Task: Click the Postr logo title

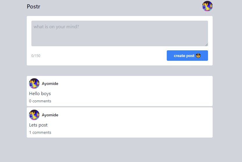Action: click(33, 6)
